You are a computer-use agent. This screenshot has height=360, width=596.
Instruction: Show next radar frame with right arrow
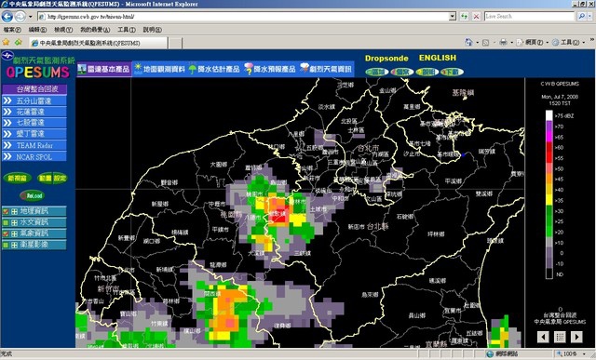576,337
